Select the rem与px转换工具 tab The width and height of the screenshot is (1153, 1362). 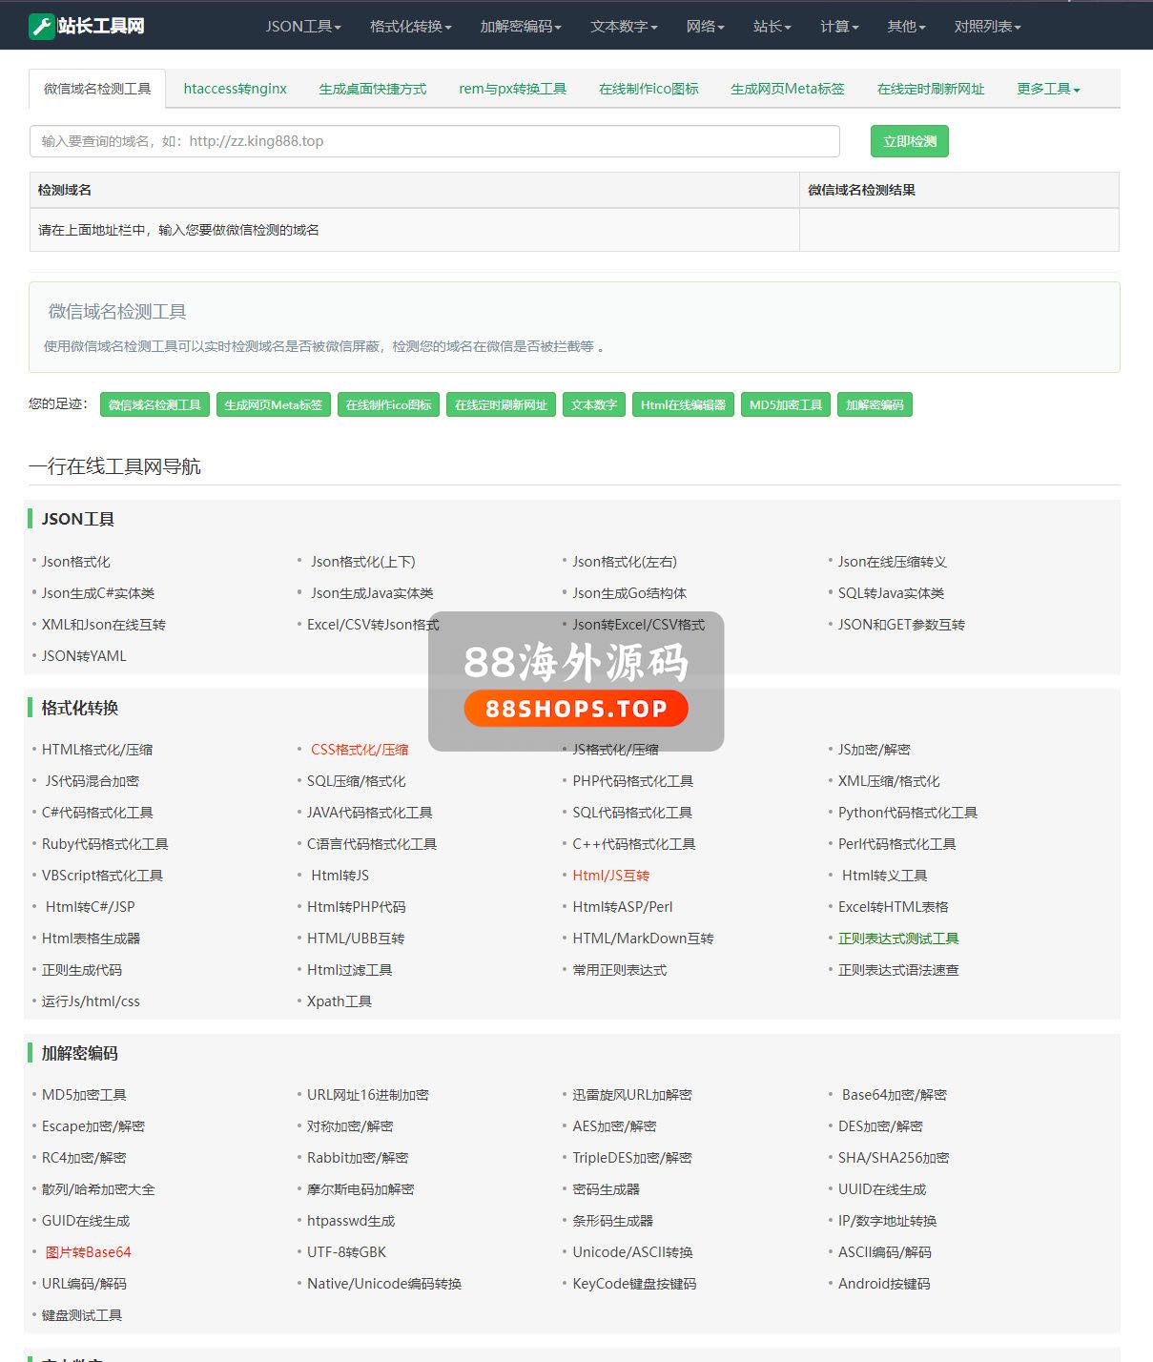click(512, 89)
